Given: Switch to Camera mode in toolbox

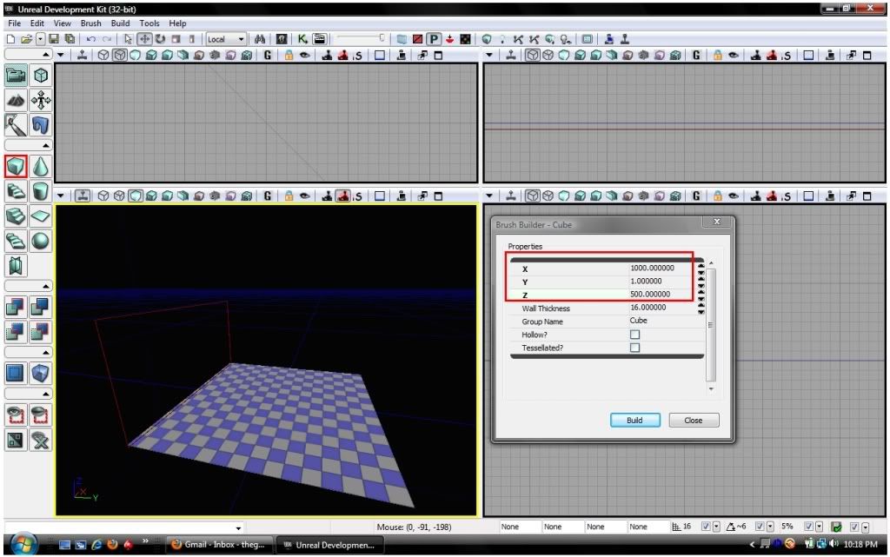Looking at the screenshot, I should 16,76.
